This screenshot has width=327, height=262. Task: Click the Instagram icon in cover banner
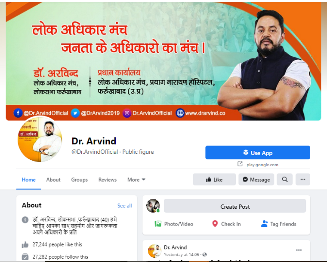[127, 113]
